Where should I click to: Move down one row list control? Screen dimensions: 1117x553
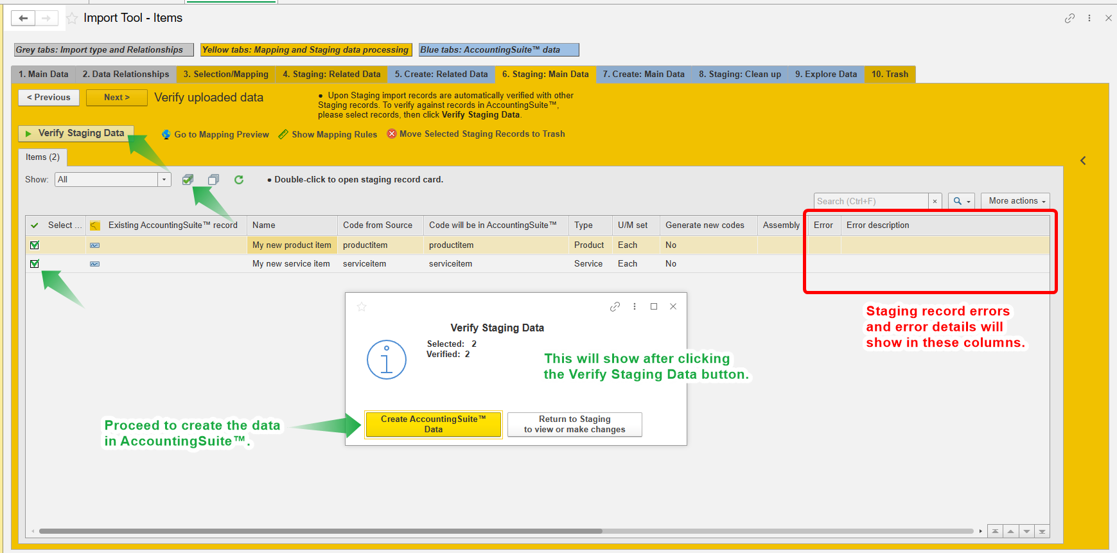click(x=1026, y=531)
